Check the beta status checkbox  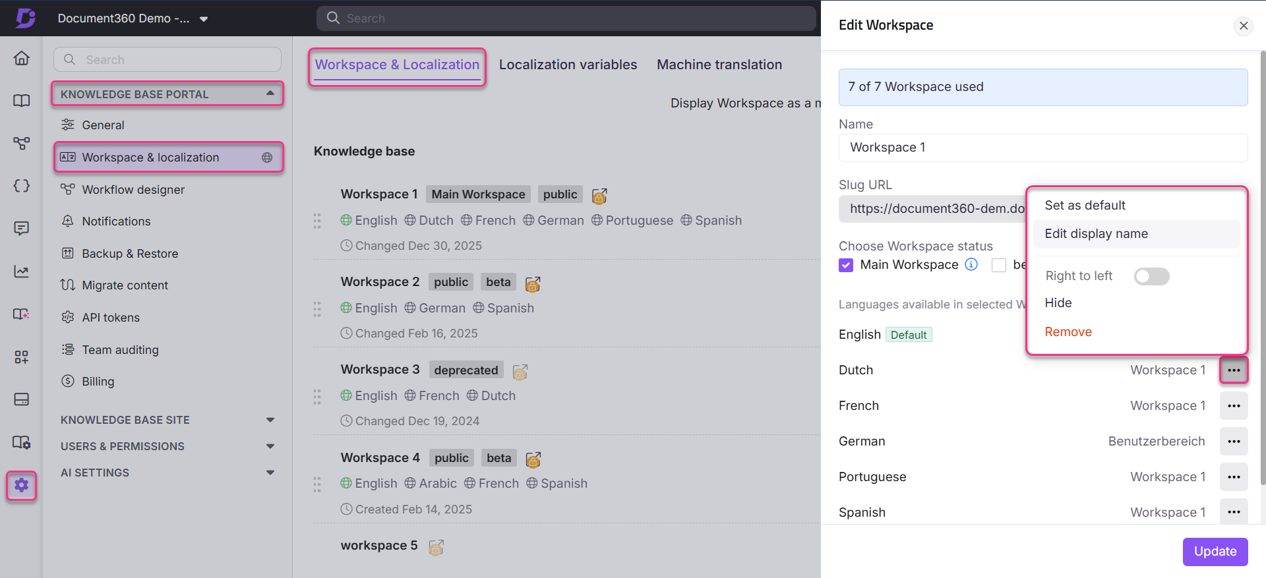(x=999, y=265)
